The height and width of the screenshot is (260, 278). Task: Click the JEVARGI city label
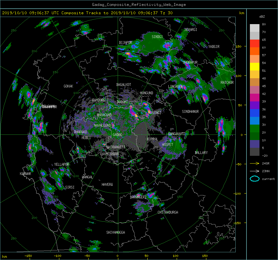point(191,30)
